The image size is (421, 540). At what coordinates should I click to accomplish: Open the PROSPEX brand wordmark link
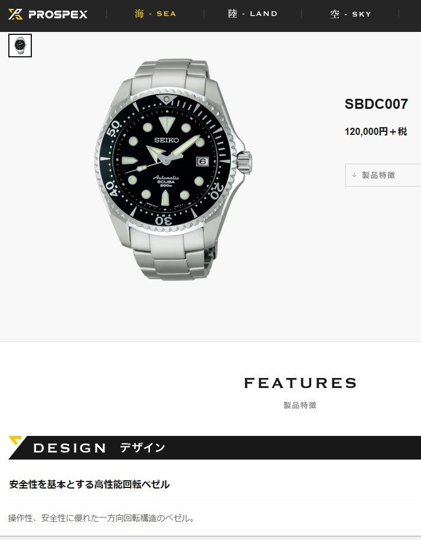point(58,14)
